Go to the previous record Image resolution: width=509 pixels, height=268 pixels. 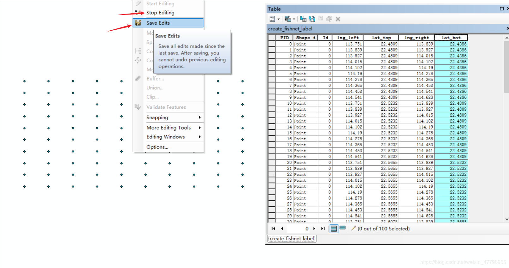(x=282, y=228)
